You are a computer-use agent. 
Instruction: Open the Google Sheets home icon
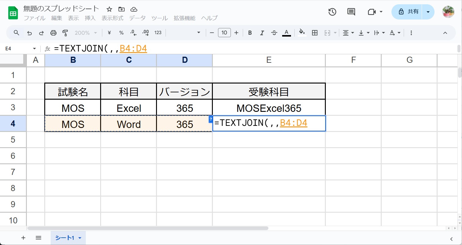coord(13,13)
